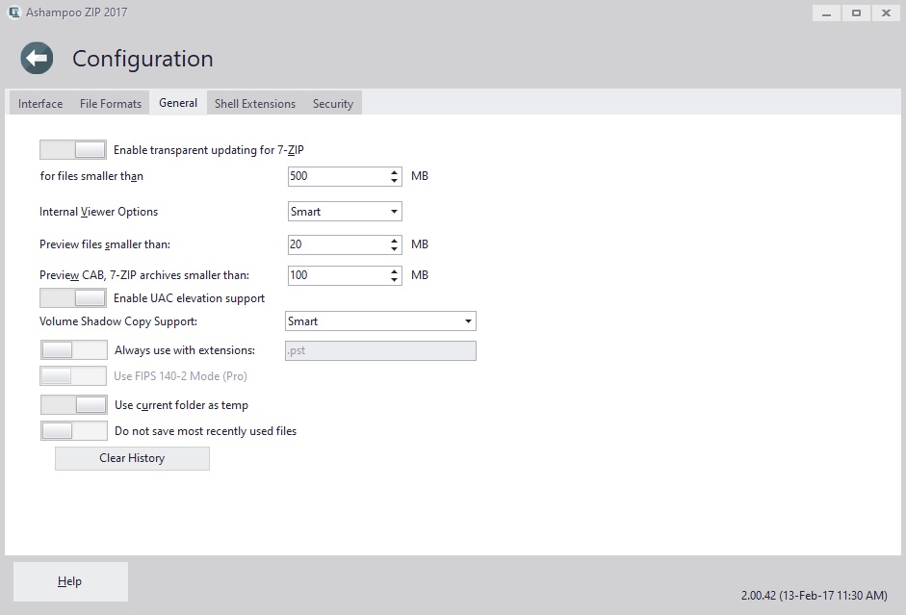Toggle Use current folder as temp

pyautogui.click(x=74, y=405)
